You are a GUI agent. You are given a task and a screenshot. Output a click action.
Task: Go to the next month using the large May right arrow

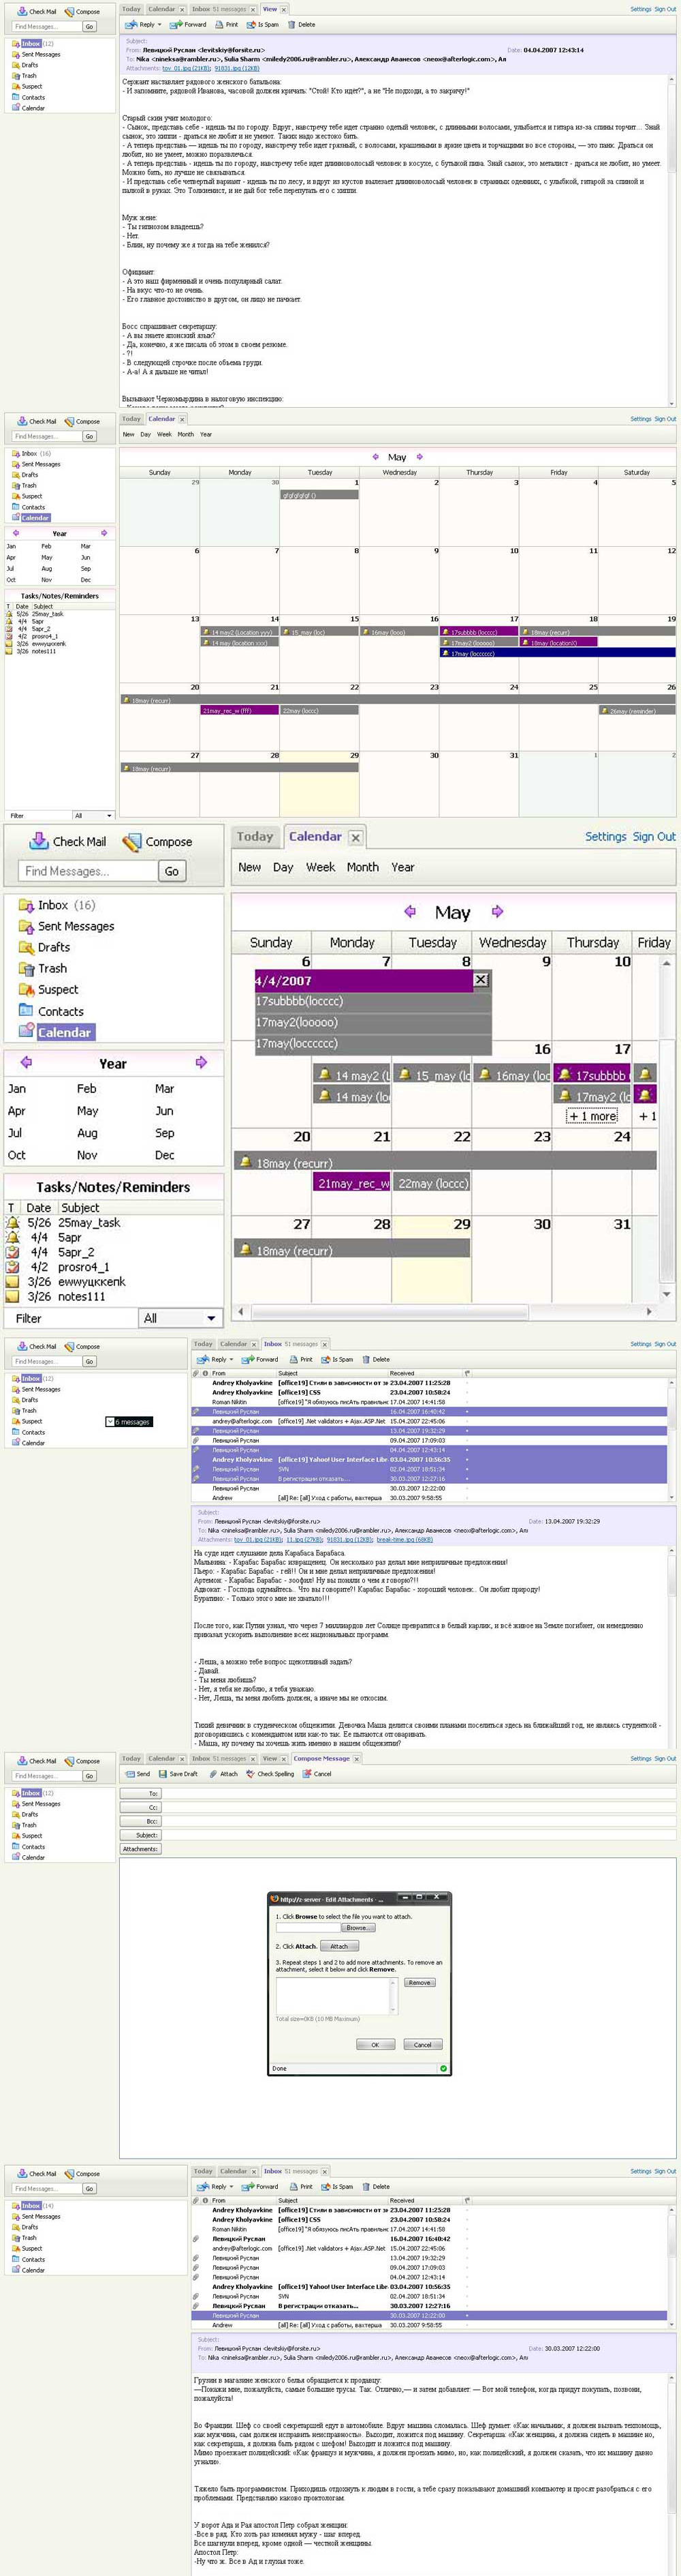point(497,911)
